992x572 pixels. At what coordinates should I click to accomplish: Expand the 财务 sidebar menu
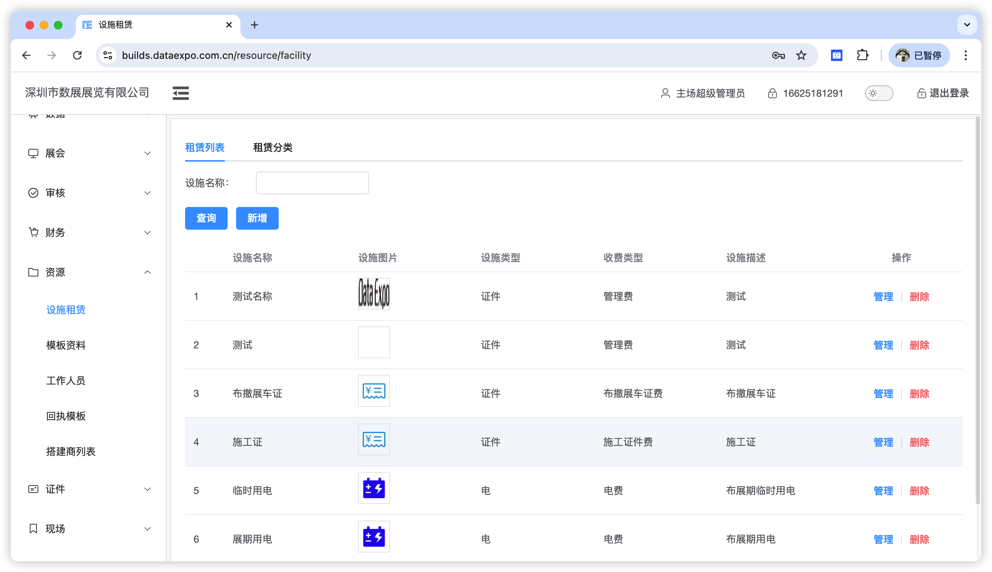tap(89, 232)
